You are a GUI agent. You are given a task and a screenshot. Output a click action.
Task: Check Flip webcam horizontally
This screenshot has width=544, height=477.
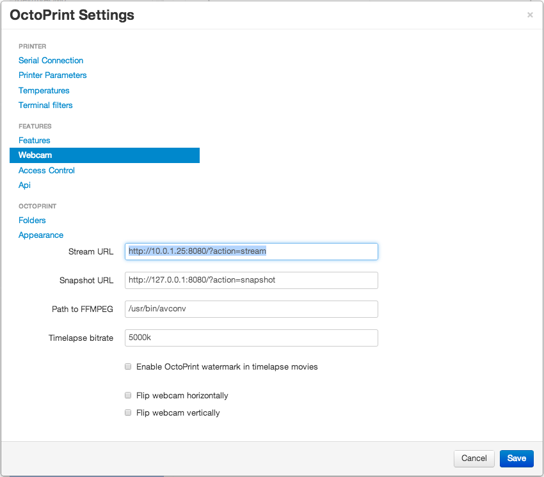pos(128,395)
